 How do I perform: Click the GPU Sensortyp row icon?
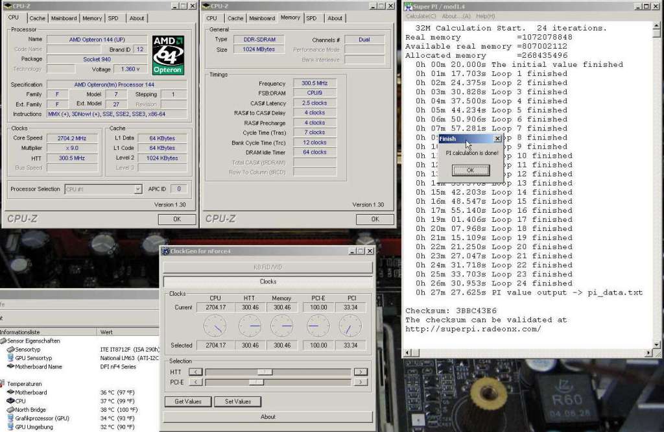click(10, 358)
